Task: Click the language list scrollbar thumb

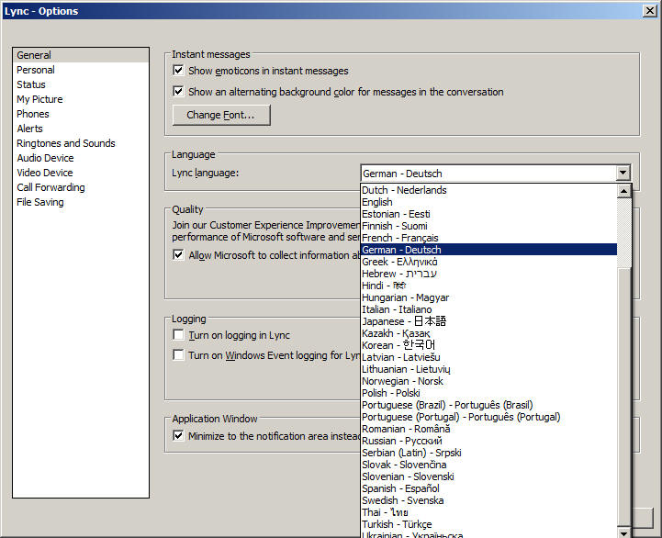Action: (623, 396)
